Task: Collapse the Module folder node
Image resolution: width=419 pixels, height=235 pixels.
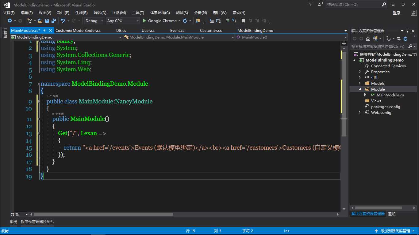Action: point(360,89)
